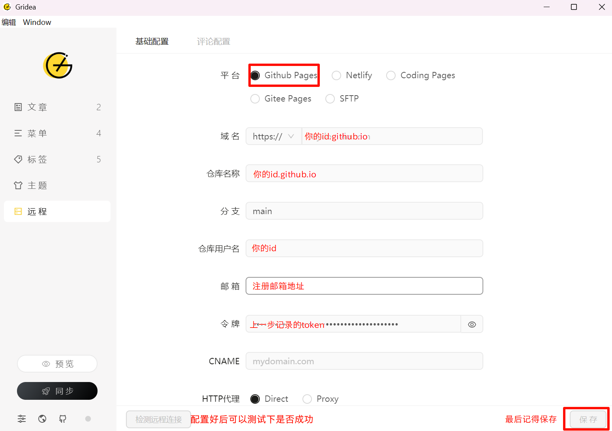Open the 编辑 menu
Screen dimensions: 612x431
tap(9, 22)
